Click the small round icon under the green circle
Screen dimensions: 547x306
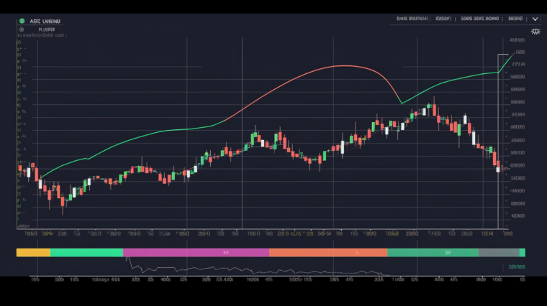22,29
